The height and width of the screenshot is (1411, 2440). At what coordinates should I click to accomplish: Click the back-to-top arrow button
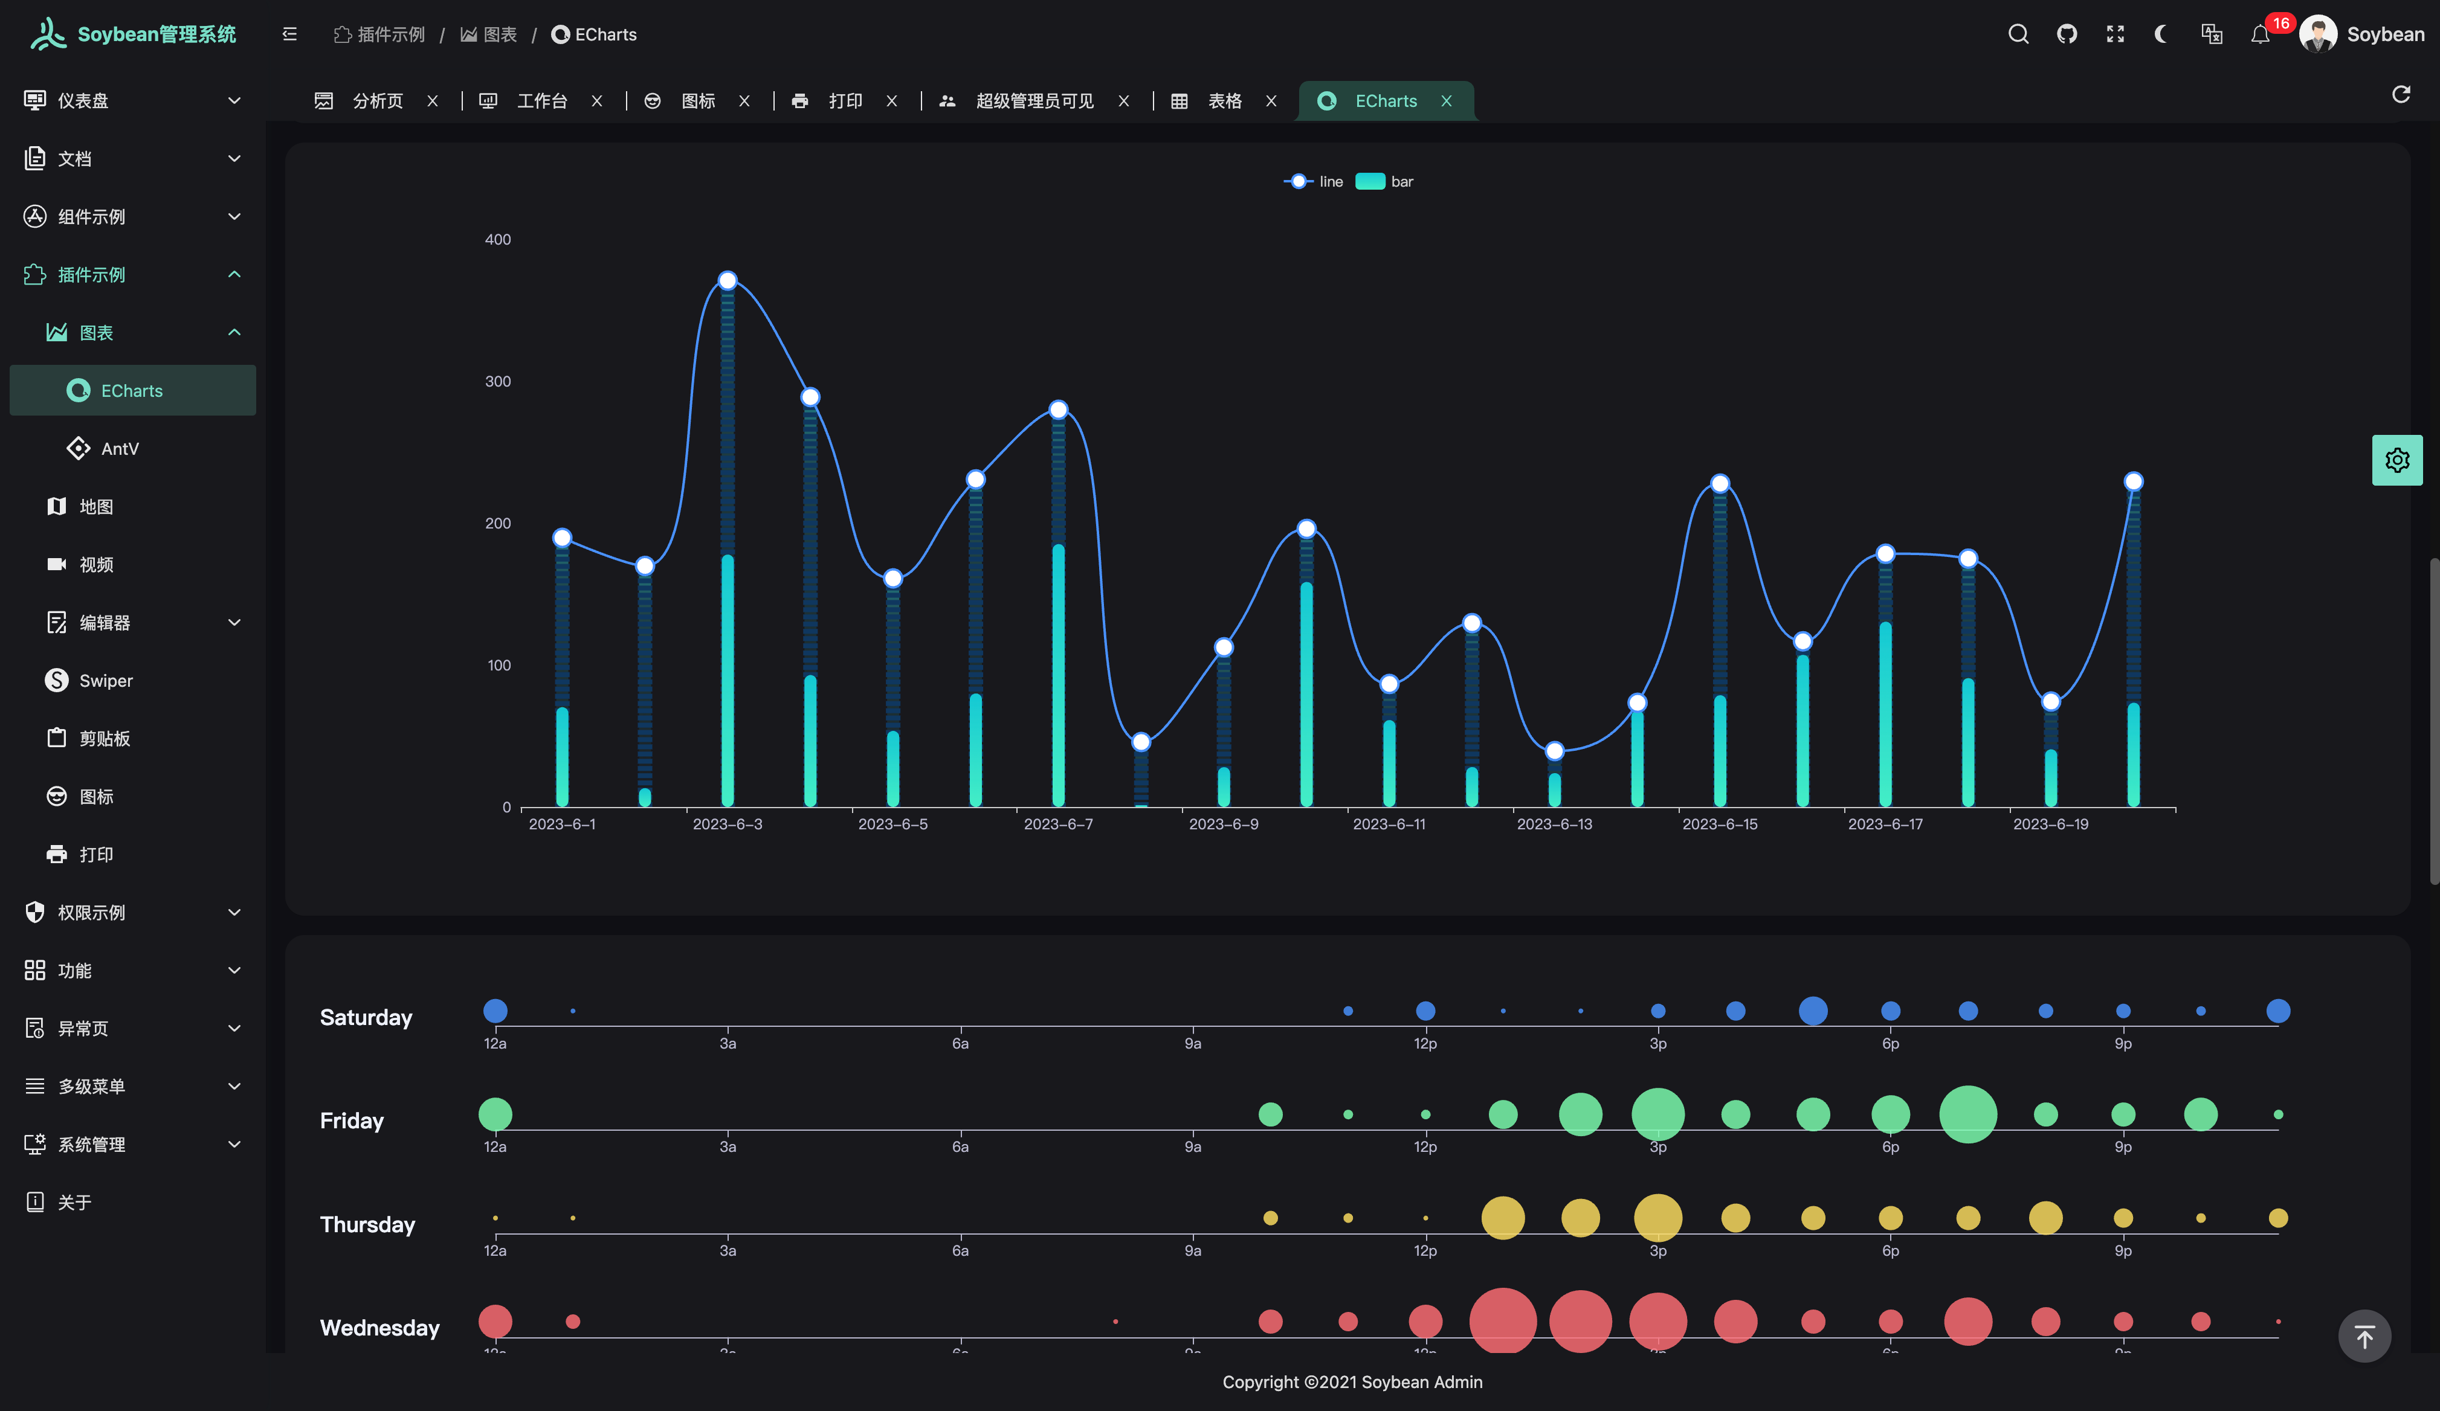pyautogui.click(x=2363, y=1337)
